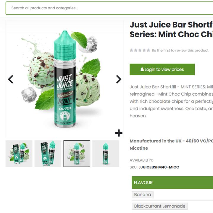Click the product title heading
The height and width of the screenshot is (213, 213).
click(x=171, y=30)
